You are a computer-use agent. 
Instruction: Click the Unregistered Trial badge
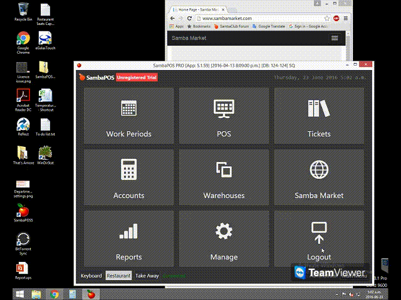[x=137, y=77]
